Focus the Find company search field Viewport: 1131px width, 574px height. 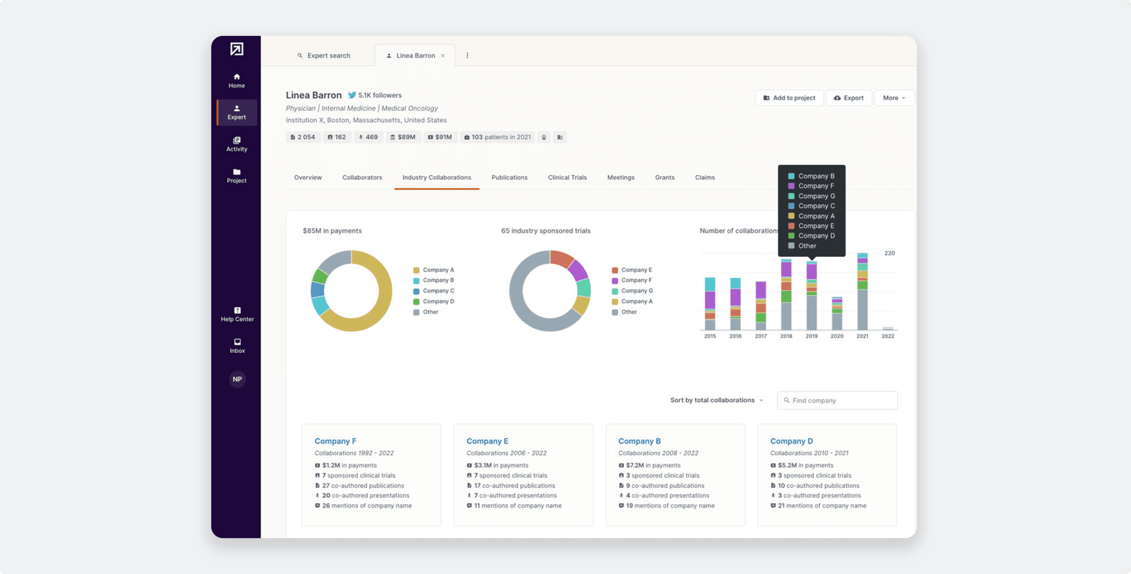(x=837, y=400)
